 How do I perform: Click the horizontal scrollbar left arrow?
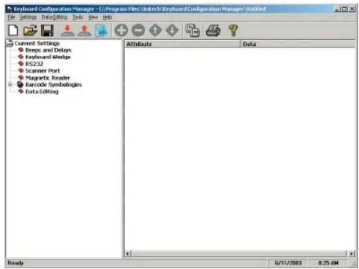tap(128, 253)
